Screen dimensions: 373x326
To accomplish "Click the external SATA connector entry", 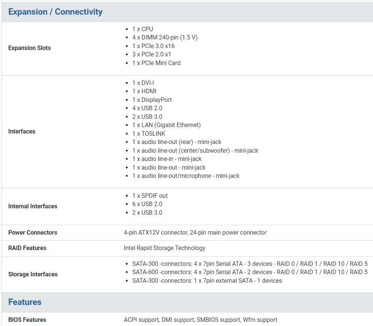I will 207,281.
